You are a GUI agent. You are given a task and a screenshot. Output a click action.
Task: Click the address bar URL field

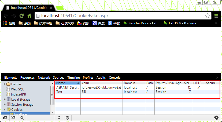118,16
